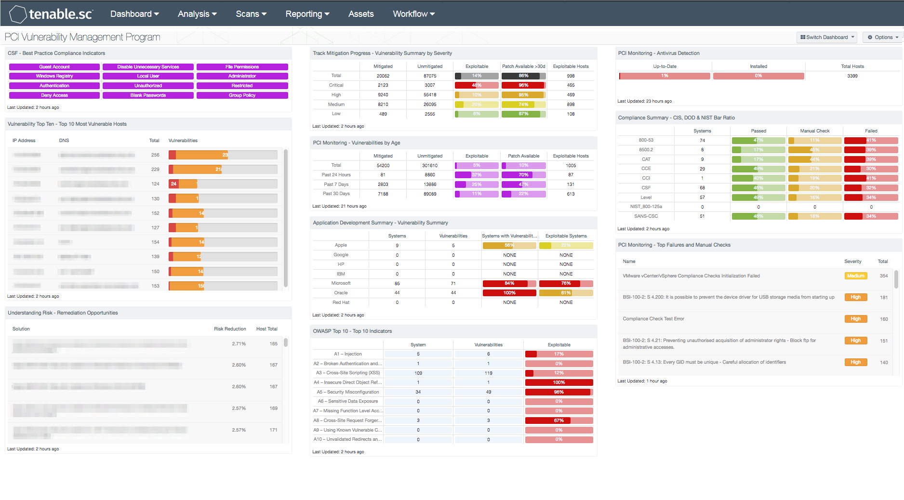Screen dimensions: 904x500
Task: Open the Dashboard dropdown menu
Action: [134, 14]
